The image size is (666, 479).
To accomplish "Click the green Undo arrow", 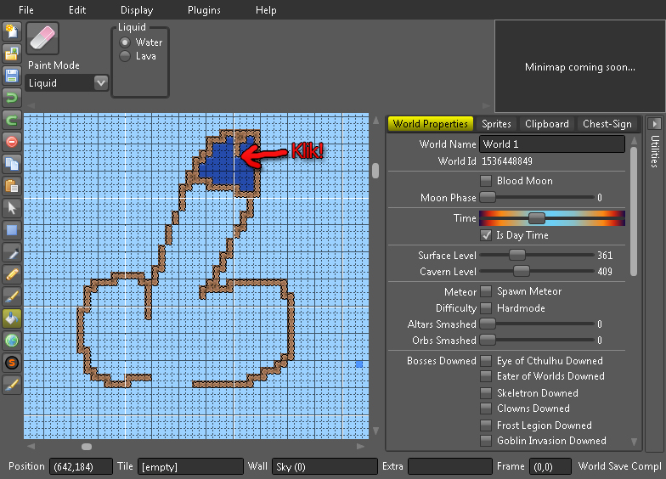I will tap(12, 99).
